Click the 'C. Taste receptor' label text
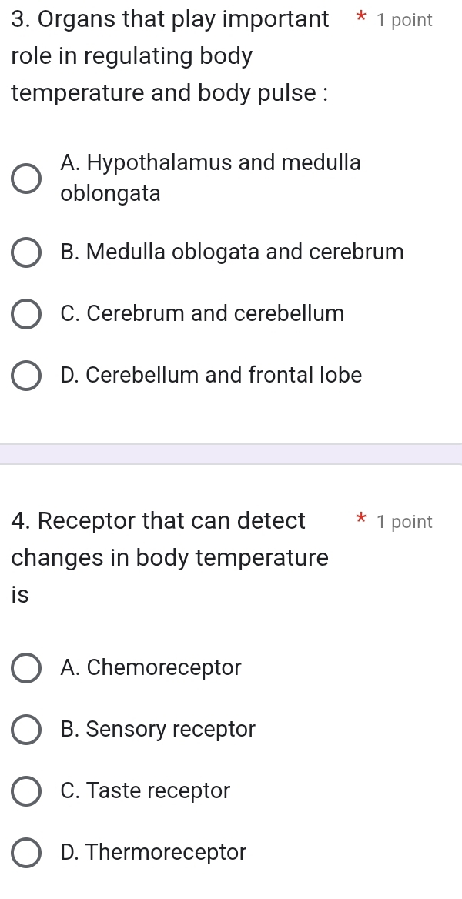This screenshot has width=462, height=899. [145, 791]
